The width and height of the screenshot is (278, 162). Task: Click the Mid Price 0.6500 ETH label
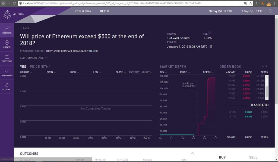[x=188, y=85]
